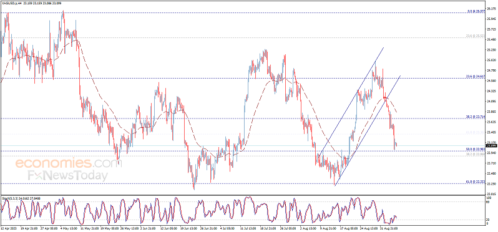Select the 4 May 13:00 time label
The width and height of the screenshot is (498, 232).
[x=67, y=228]
